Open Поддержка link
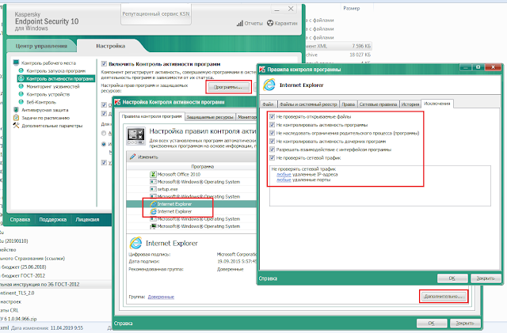The image size is (507, 333). [53, 220]
